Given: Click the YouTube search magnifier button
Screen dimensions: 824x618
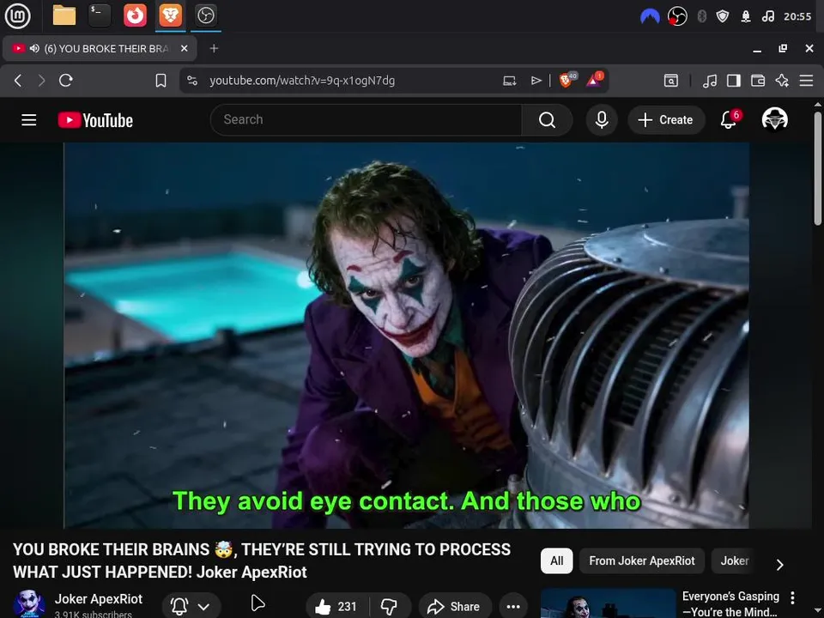Looking at the screenshot, I should (547, 120).
